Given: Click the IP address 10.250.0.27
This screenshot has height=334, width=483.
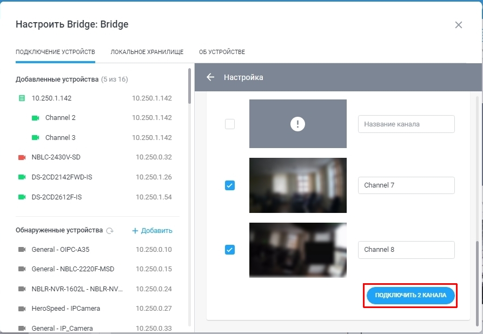Looking at the screenshot, I should [154, 309].
